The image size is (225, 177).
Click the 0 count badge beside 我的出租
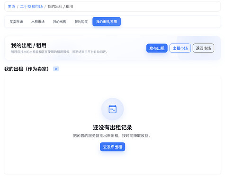tap(56, 69)
